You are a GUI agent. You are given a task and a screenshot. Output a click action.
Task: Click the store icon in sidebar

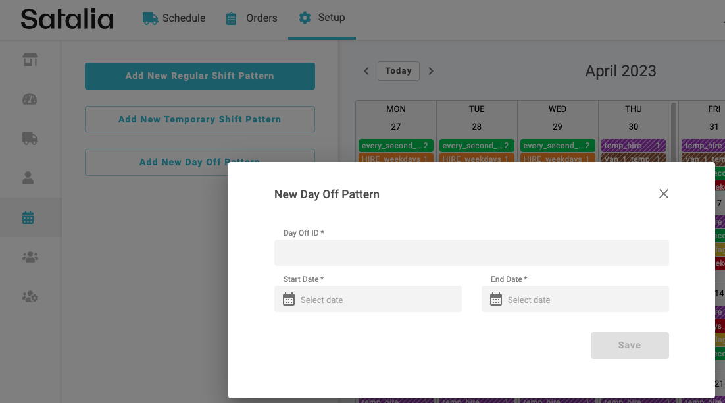pyautogui.click(x=30, y=60)
